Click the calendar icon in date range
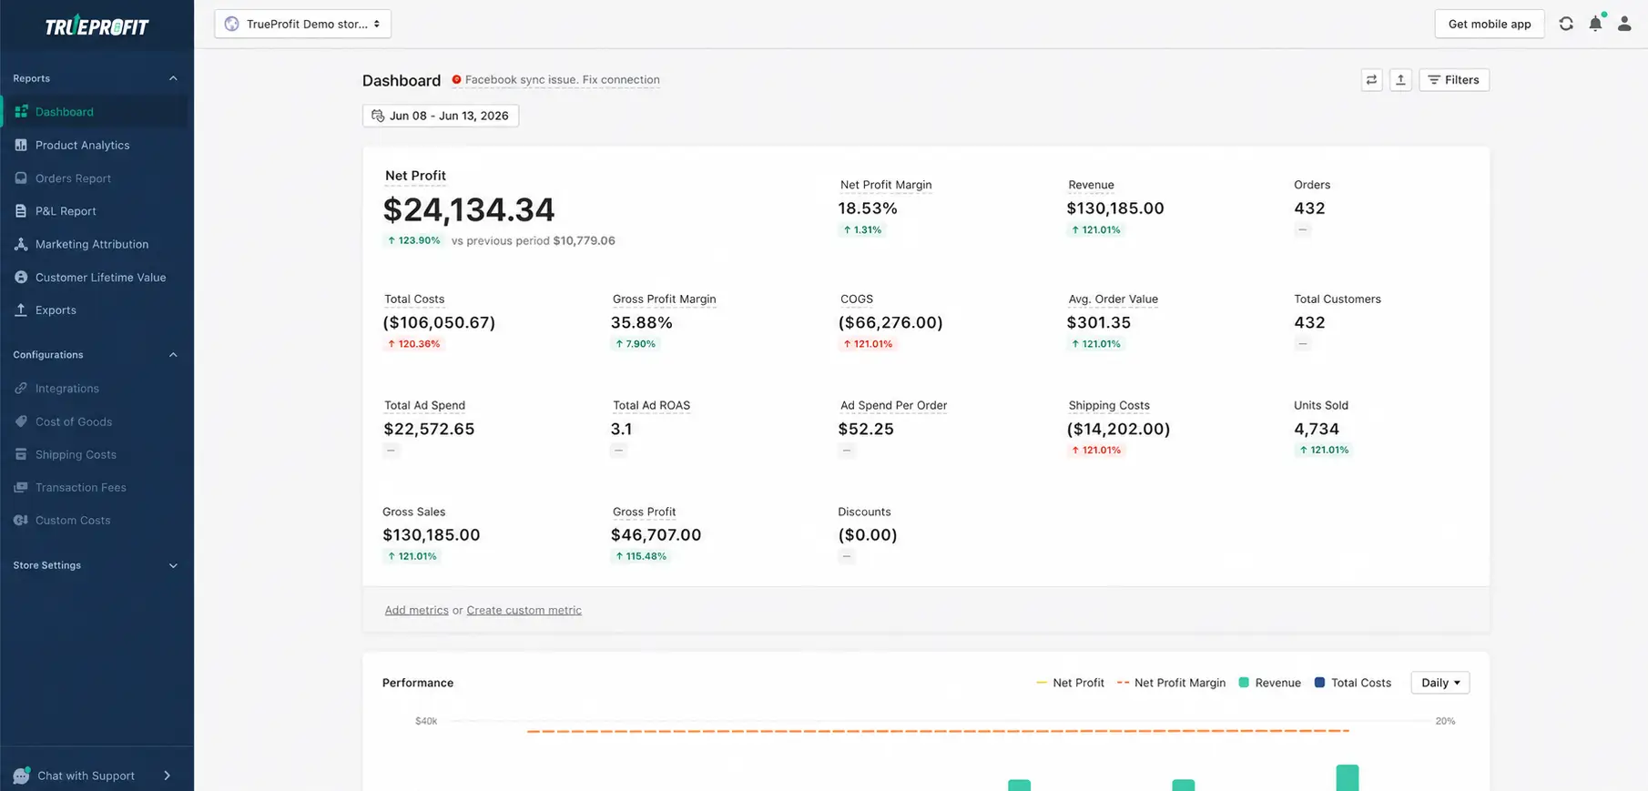 coord(378,116)
